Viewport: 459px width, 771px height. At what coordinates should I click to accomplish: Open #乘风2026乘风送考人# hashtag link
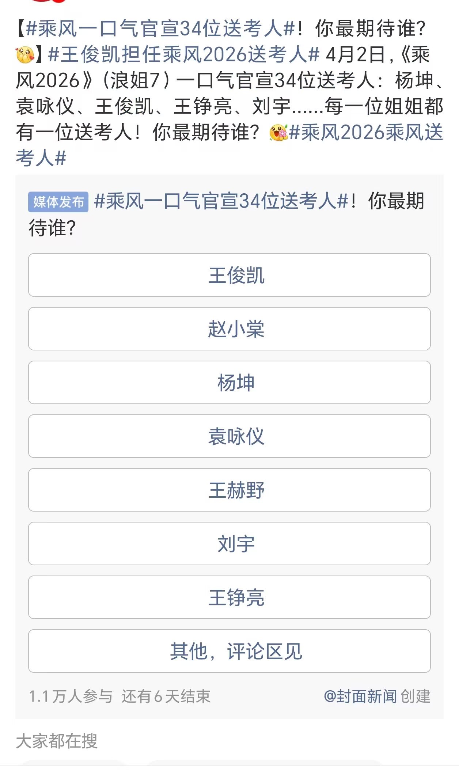coord(365,133)
